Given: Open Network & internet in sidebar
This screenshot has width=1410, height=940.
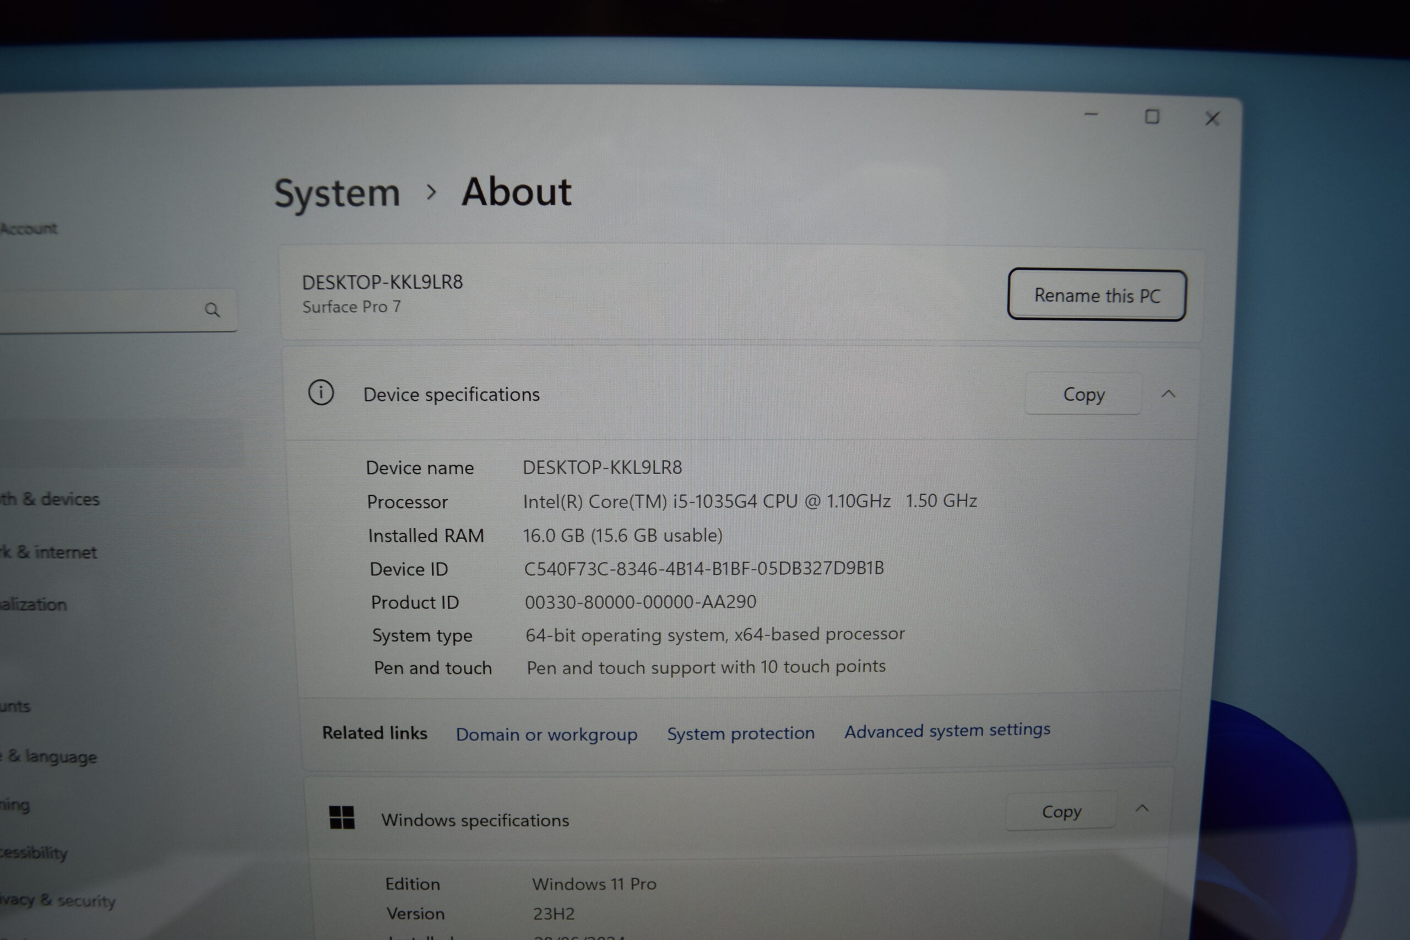Looking at the screenshot, I should click(48, 552).
